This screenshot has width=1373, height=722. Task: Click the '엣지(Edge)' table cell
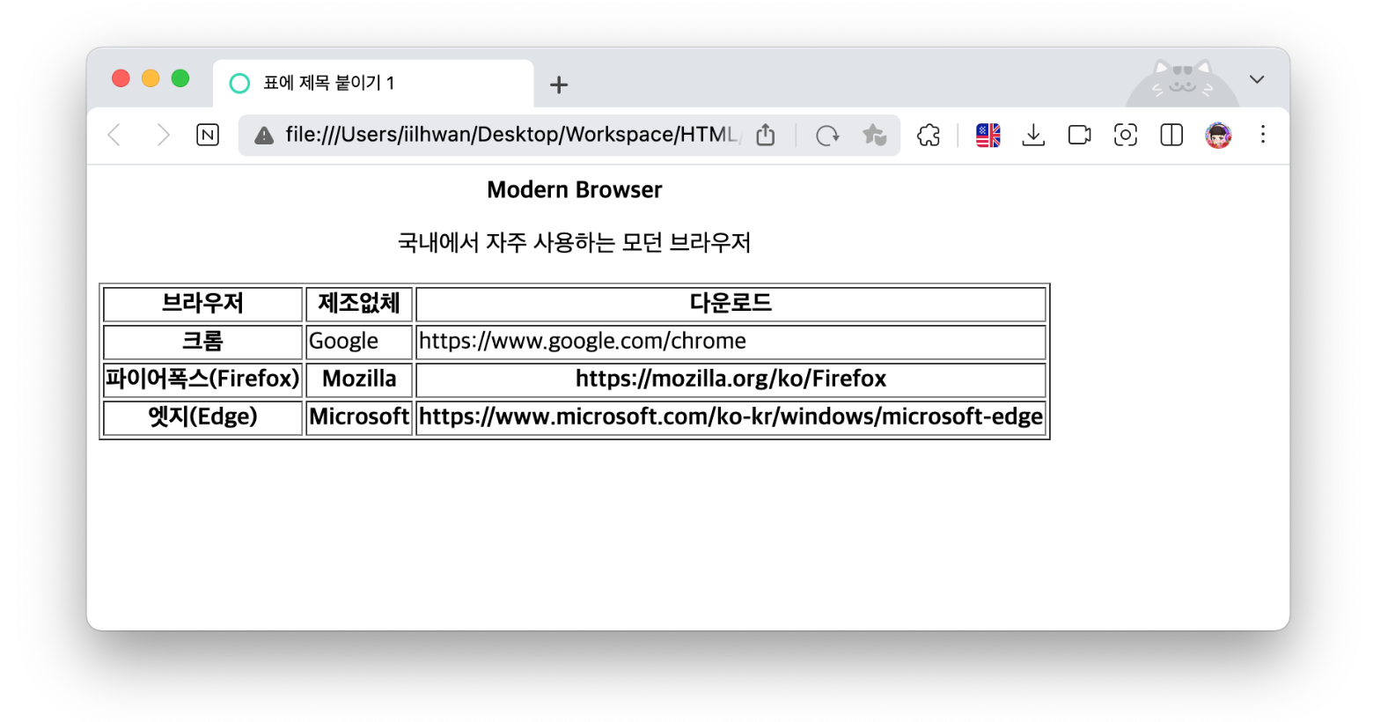(x=203, y=417)
